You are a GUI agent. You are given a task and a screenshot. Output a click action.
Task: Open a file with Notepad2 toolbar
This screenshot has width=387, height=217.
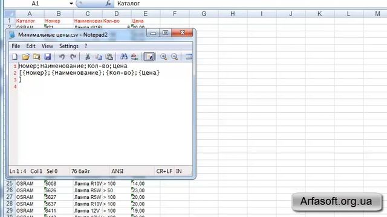pyautogui.click(x=25, y=57)
